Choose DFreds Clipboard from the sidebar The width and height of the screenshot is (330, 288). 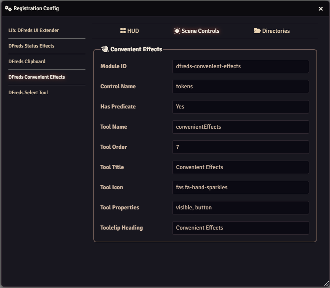27,61
